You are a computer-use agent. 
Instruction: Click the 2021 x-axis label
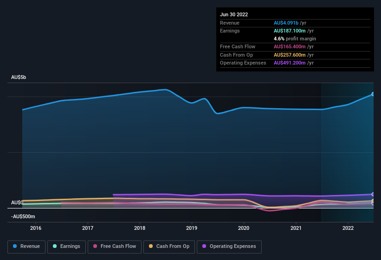(296, 228)
